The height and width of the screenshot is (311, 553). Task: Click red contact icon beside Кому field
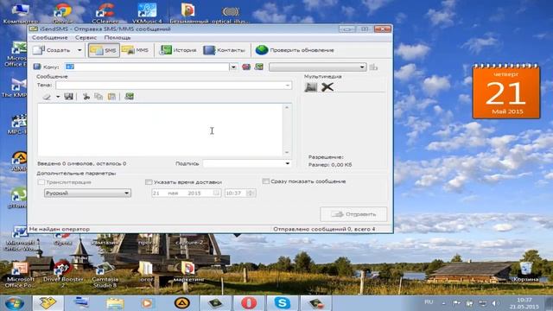(x=246, y=67)
